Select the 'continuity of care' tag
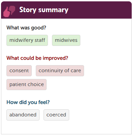 (x=60, y=71)
